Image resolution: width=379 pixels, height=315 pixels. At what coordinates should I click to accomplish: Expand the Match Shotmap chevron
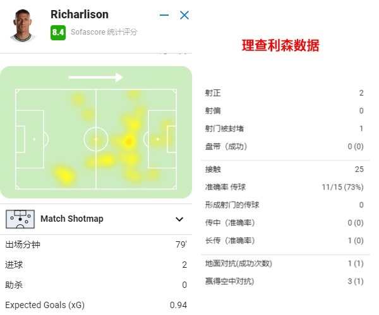pyautogui.click(x=179, y=219)
